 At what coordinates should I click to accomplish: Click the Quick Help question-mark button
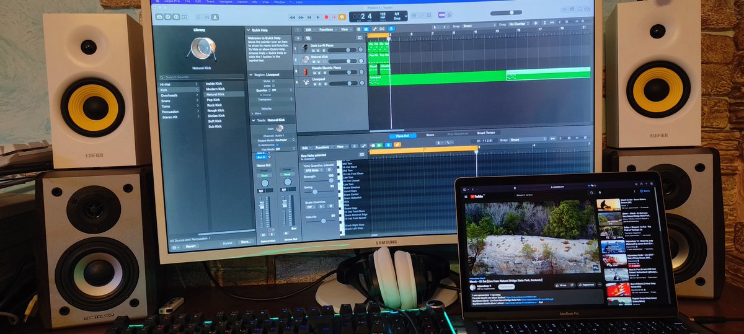176,17
